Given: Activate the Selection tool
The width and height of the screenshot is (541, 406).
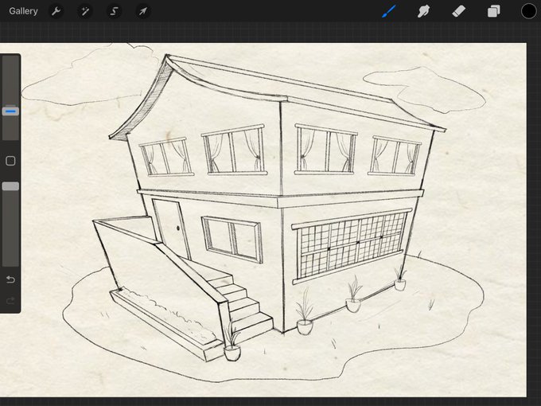Looking at the screenshot, I should (x=114, y=11).
